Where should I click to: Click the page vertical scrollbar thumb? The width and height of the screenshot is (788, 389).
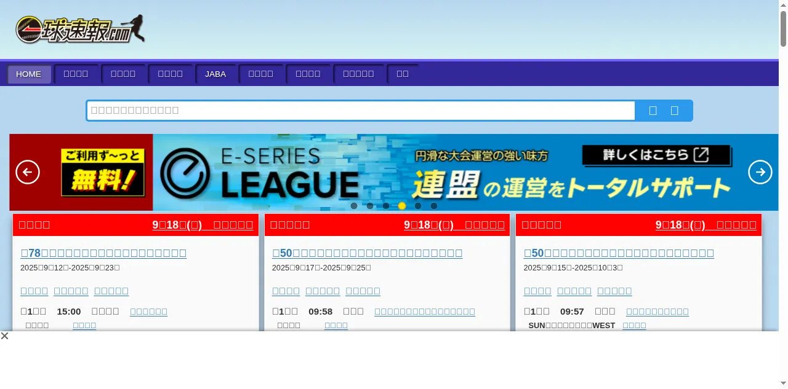tap(783, 28)
